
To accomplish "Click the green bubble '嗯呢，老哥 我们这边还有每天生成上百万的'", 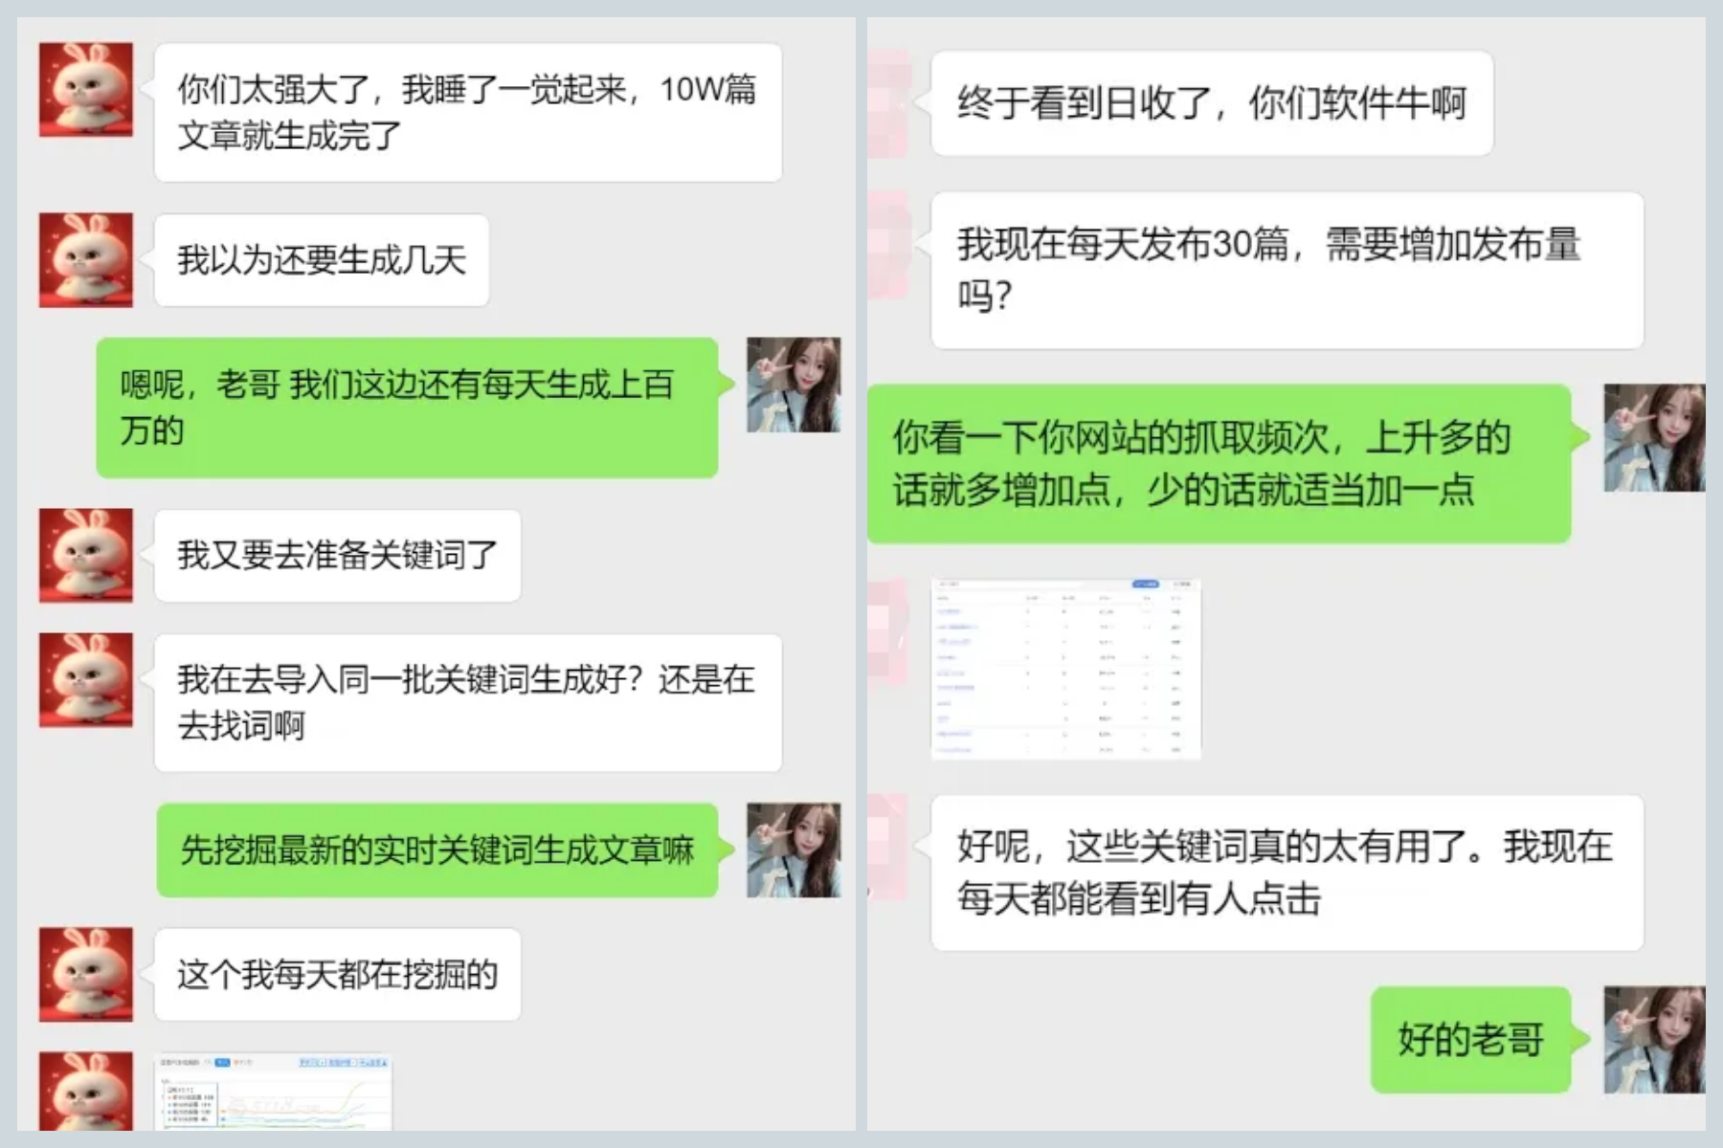I will [x=407, y=408].
